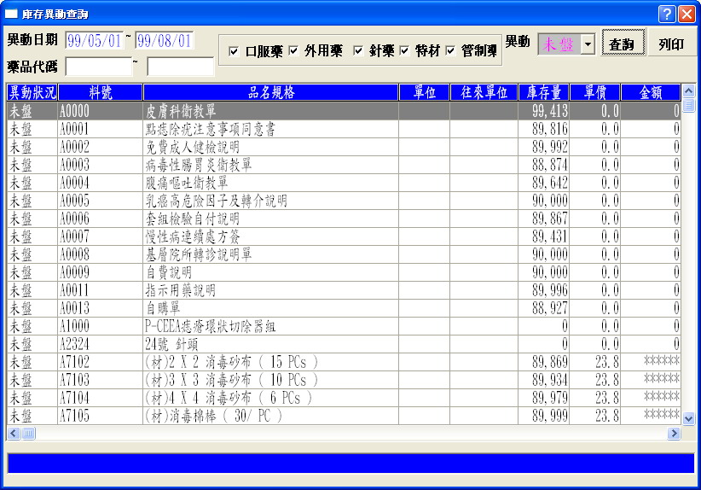Toggle the 口服藥 checkbox
Viewport: 701px width, 490px height.
(x=234, y=52)
